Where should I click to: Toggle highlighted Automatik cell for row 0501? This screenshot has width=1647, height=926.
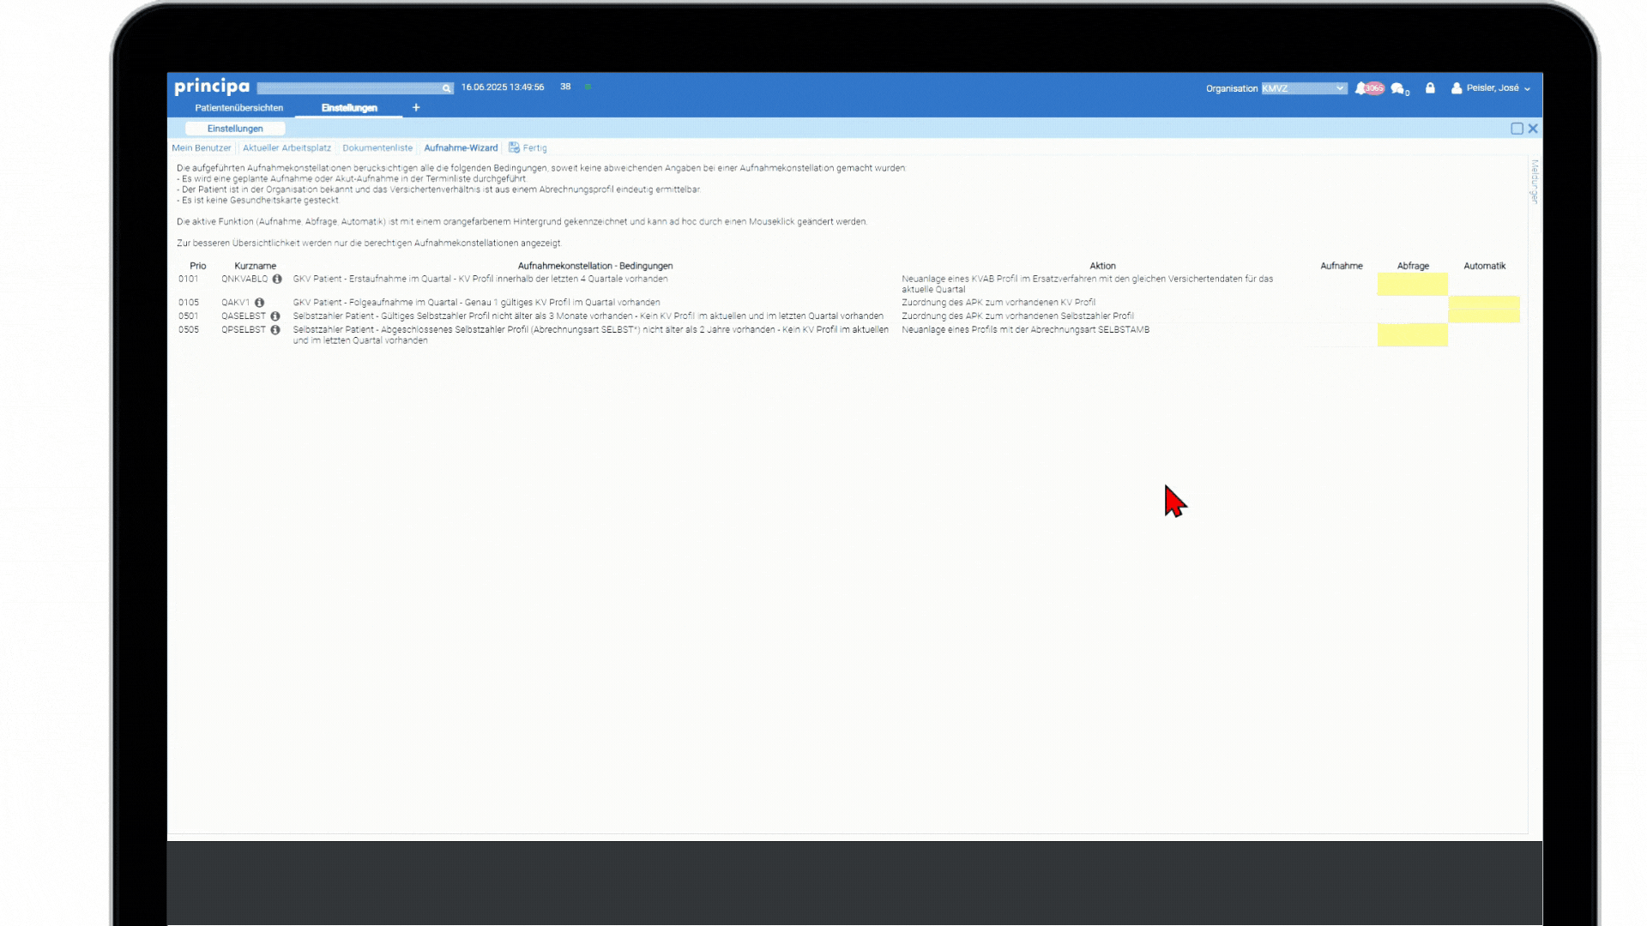pos(1484,316)
